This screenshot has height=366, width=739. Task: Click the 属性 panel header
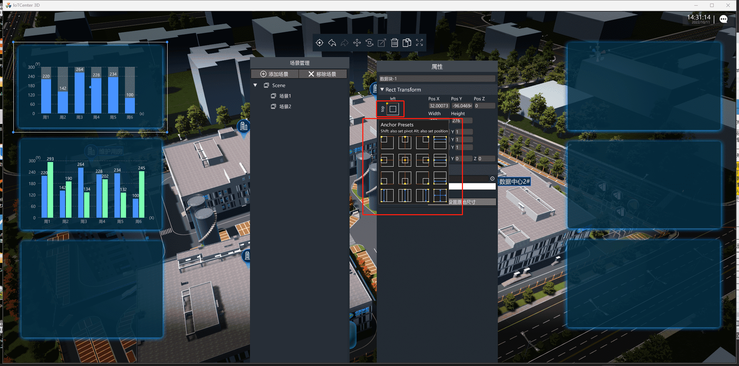(437, 67)
